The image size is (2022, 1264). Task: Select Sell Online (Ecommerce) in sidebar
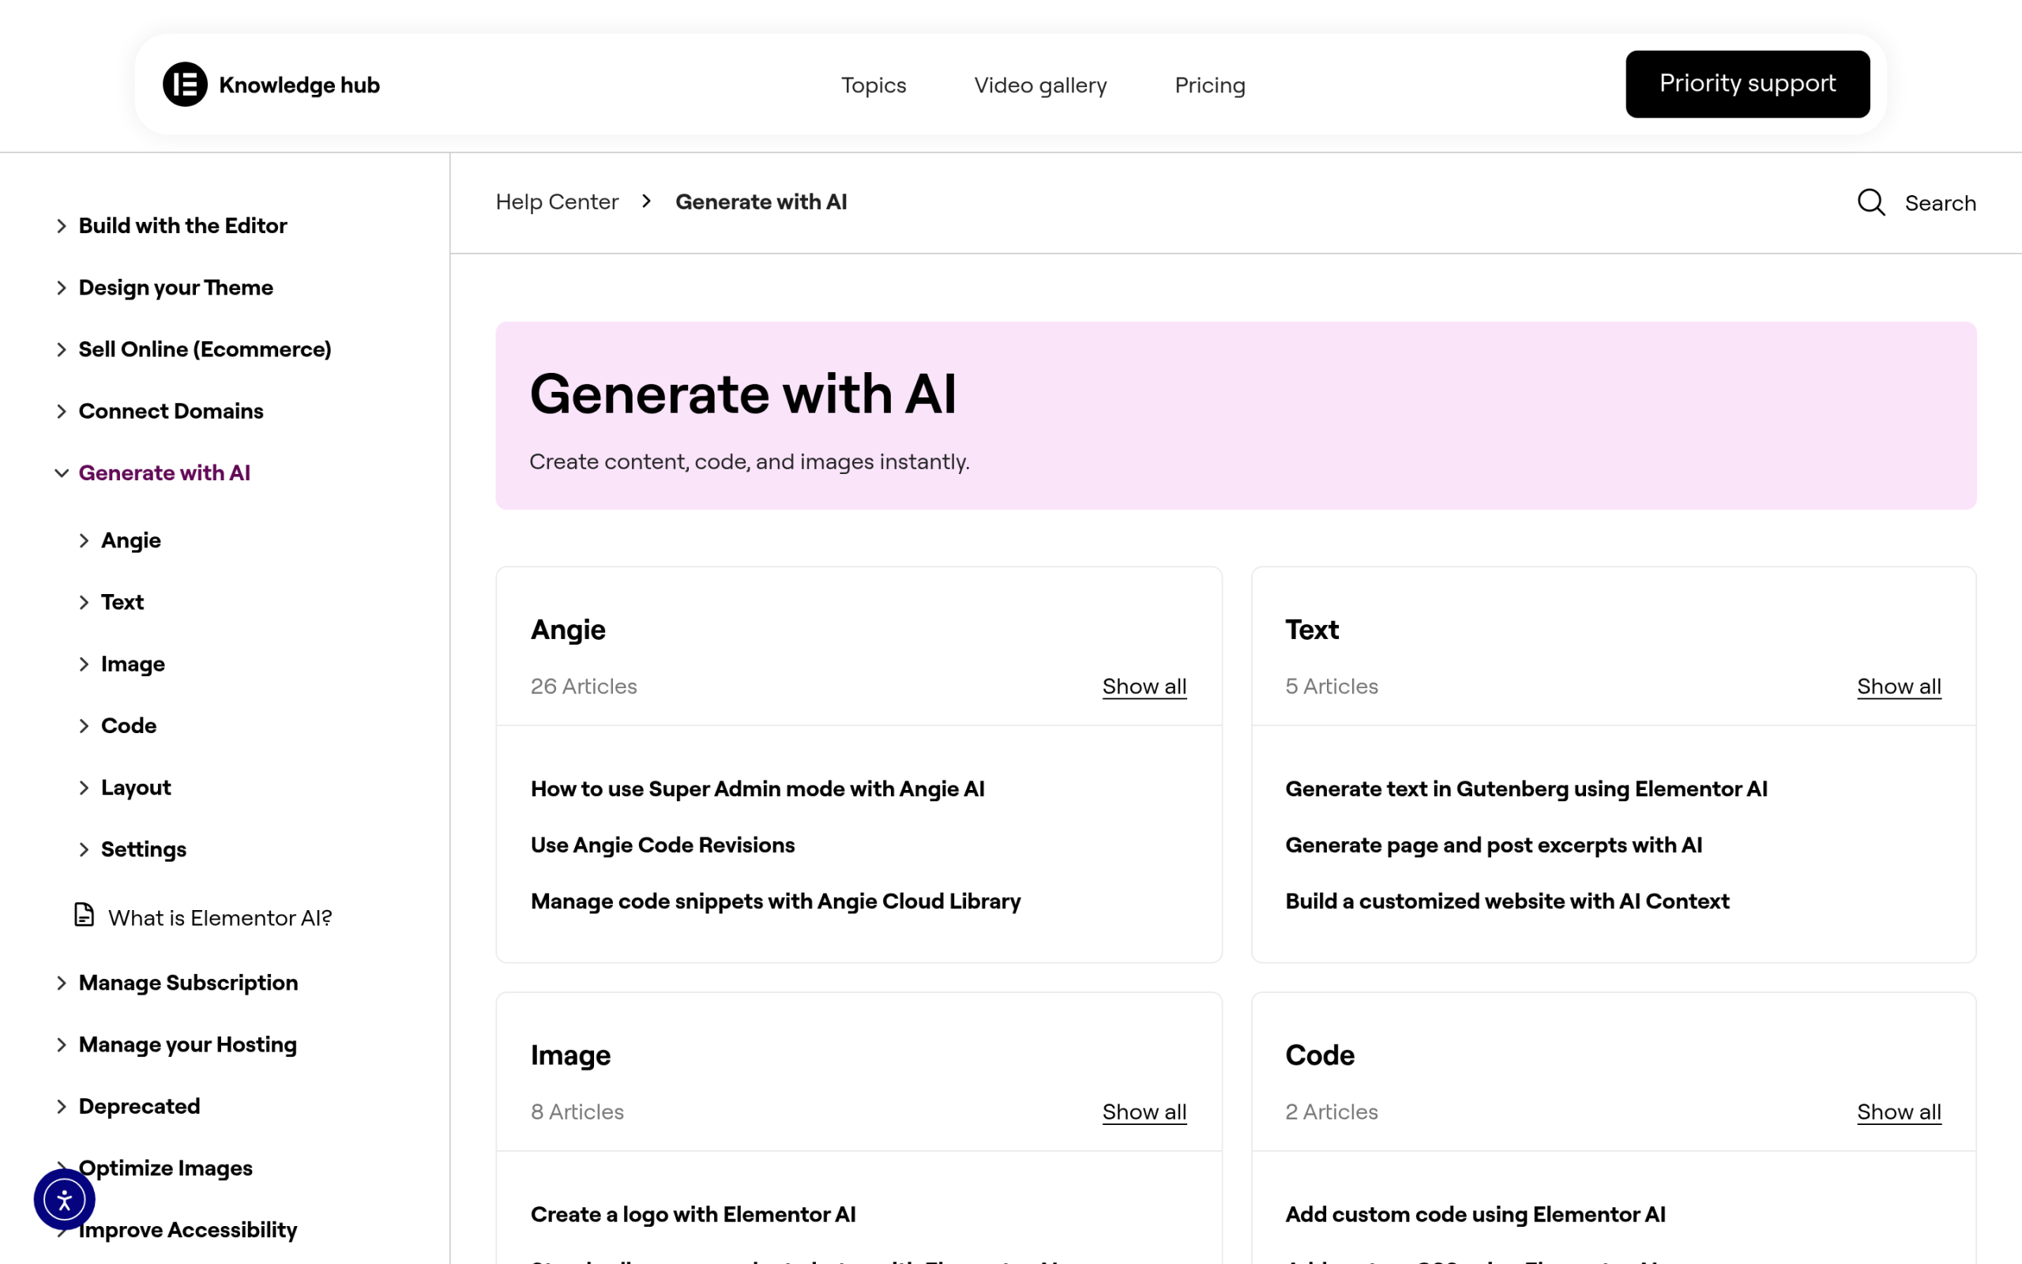click(205, 349)
